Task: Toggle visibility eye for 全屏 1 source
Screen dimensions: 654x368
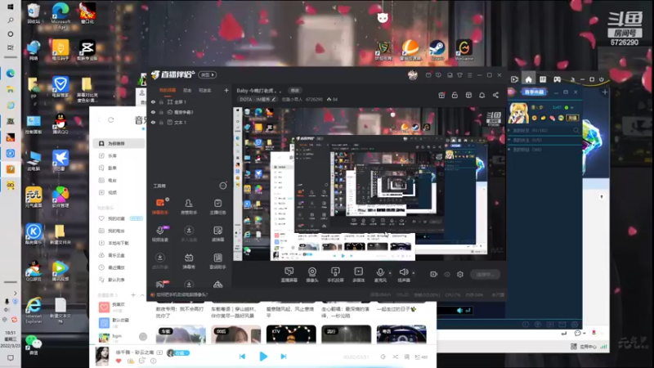Action: [153, 101]
